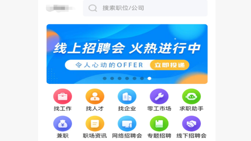
Task: Jump to the first banner carousel dot
Action: click(x=105, y=78)
